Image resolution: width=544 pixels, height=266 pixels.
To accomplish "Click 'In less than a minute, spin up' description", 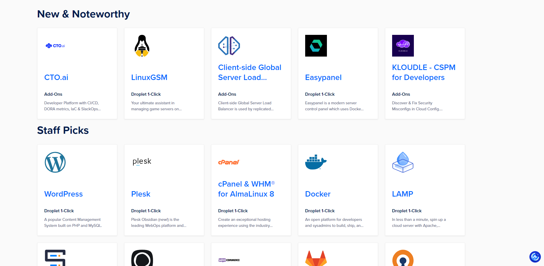I will click(419, 223).
